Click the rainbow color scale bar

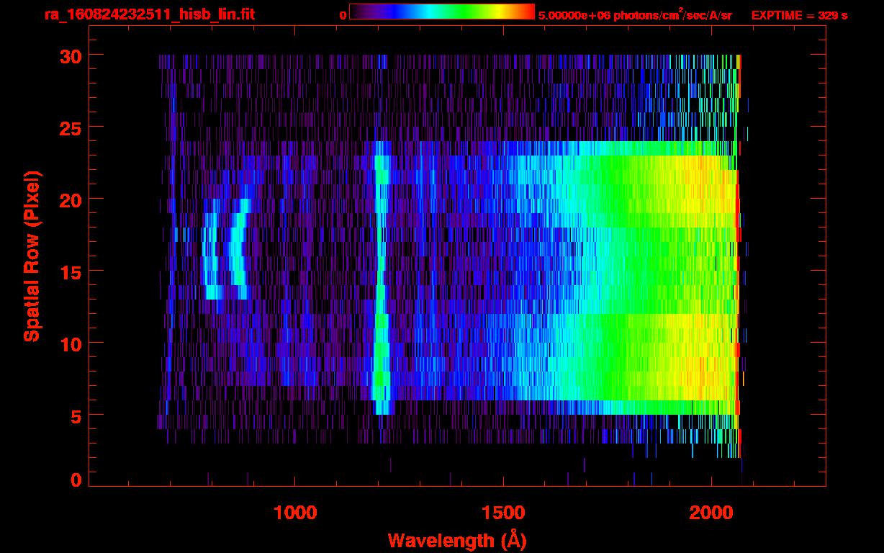point(442,12)
